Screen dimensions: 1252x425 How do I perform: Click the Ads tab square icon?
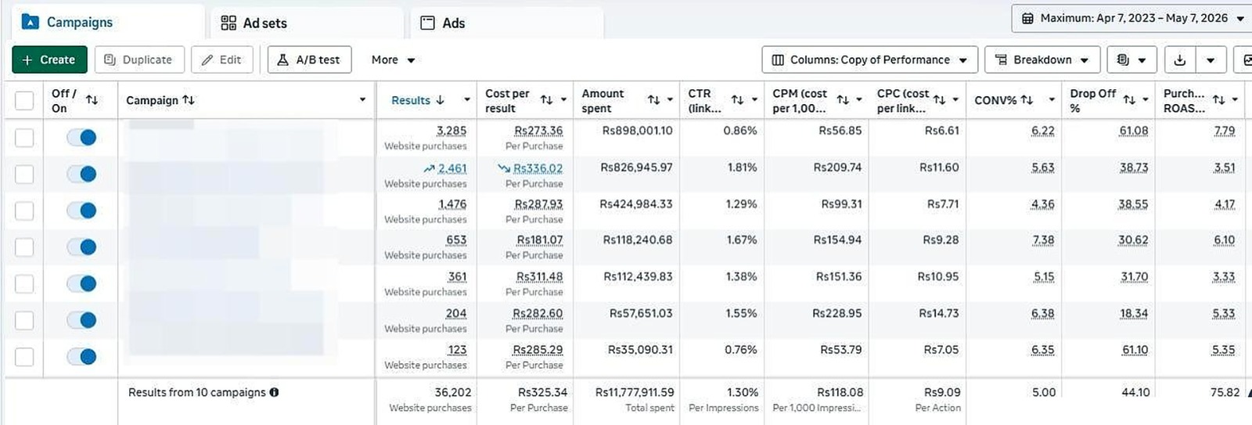(427, 23)
